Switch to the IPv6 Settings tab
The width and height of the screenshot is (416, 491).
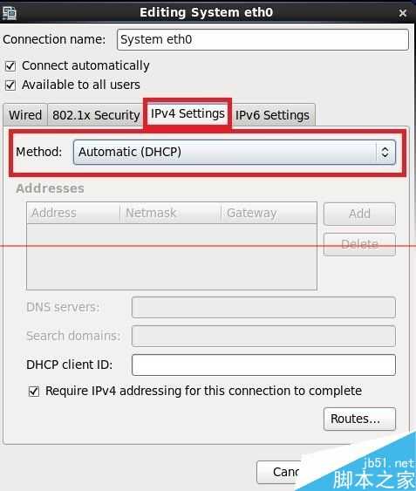point(272,115)
